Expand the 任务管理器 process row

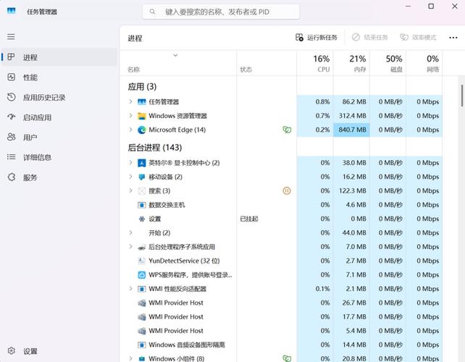pyautogui.click(x=130, y=101)
